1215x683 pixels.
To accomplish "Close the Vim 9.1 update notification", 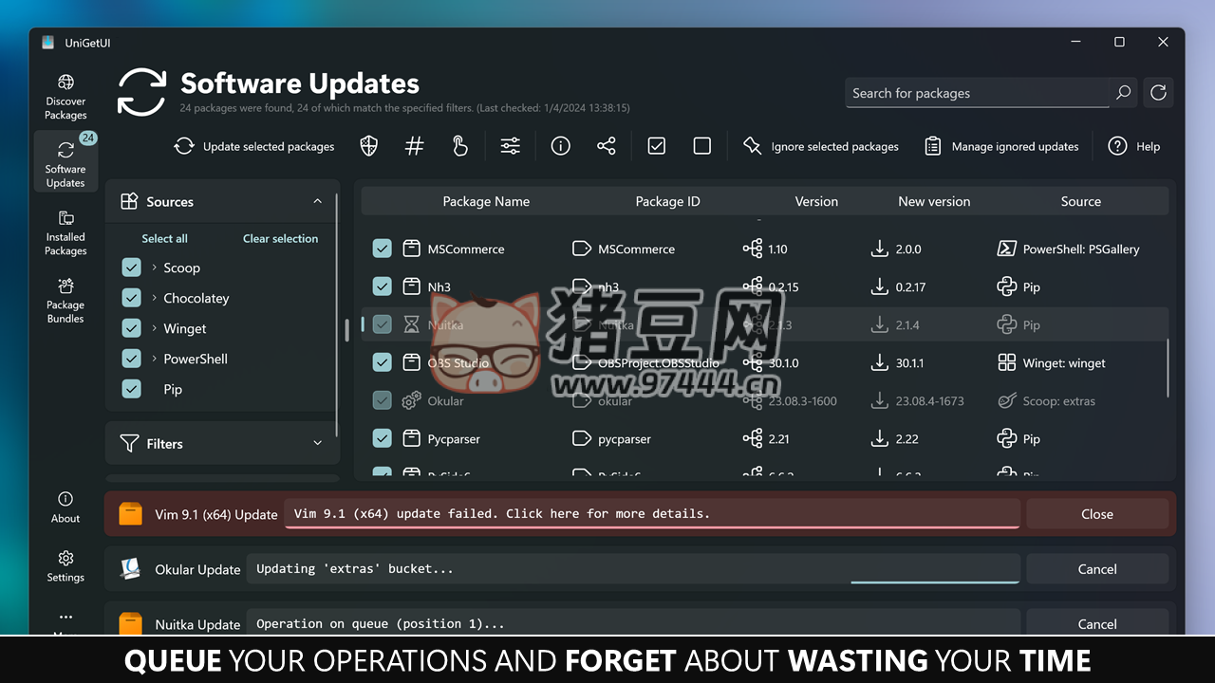I will 1097,514.
